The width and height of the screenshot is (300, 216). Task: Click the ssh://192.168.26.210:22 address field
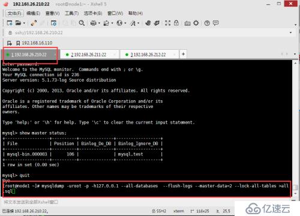point(149,32)
